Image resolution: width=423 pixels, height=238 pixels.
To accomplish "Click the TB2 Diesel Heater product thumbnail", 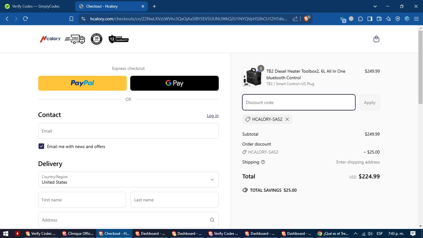I will [252, 77].
